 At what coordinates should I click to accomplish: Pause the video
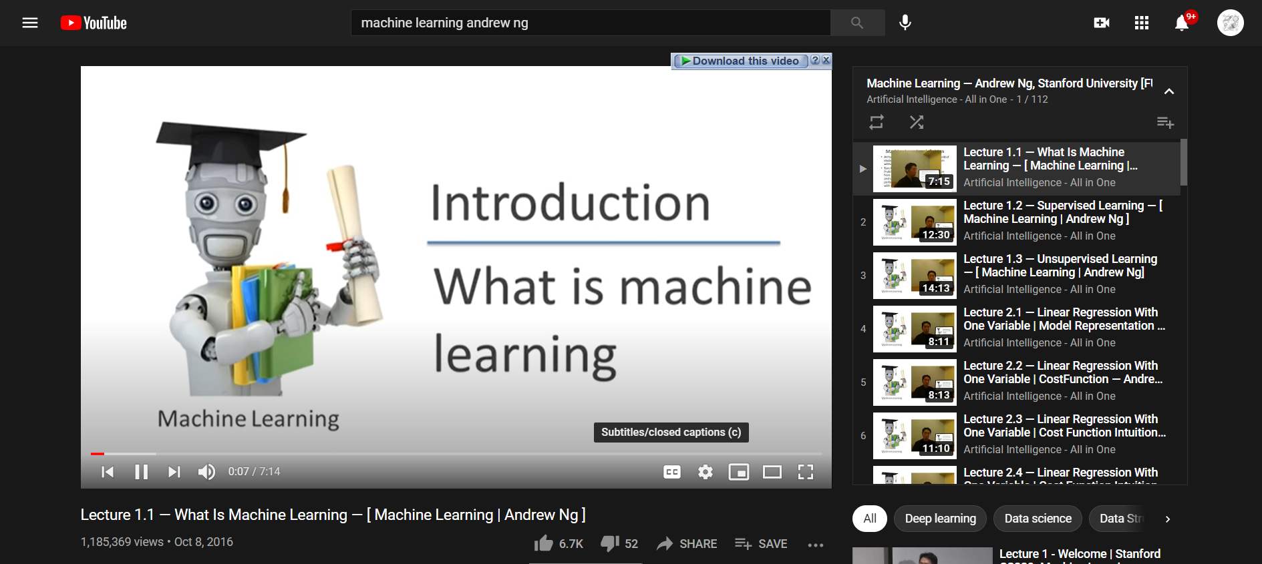[141, 472]
